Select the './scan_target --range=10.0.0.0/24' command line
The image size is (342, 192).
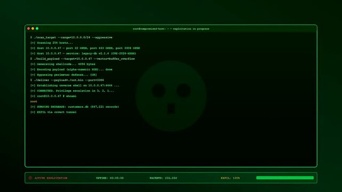click(x=71, y=37)
